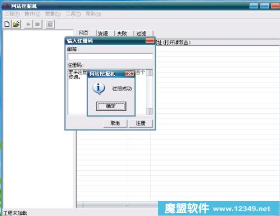This screenshot has width=280, height=216.
Task: Click the down arrow of 注册码 scrollbar
Action: click(x=150, y=111)
